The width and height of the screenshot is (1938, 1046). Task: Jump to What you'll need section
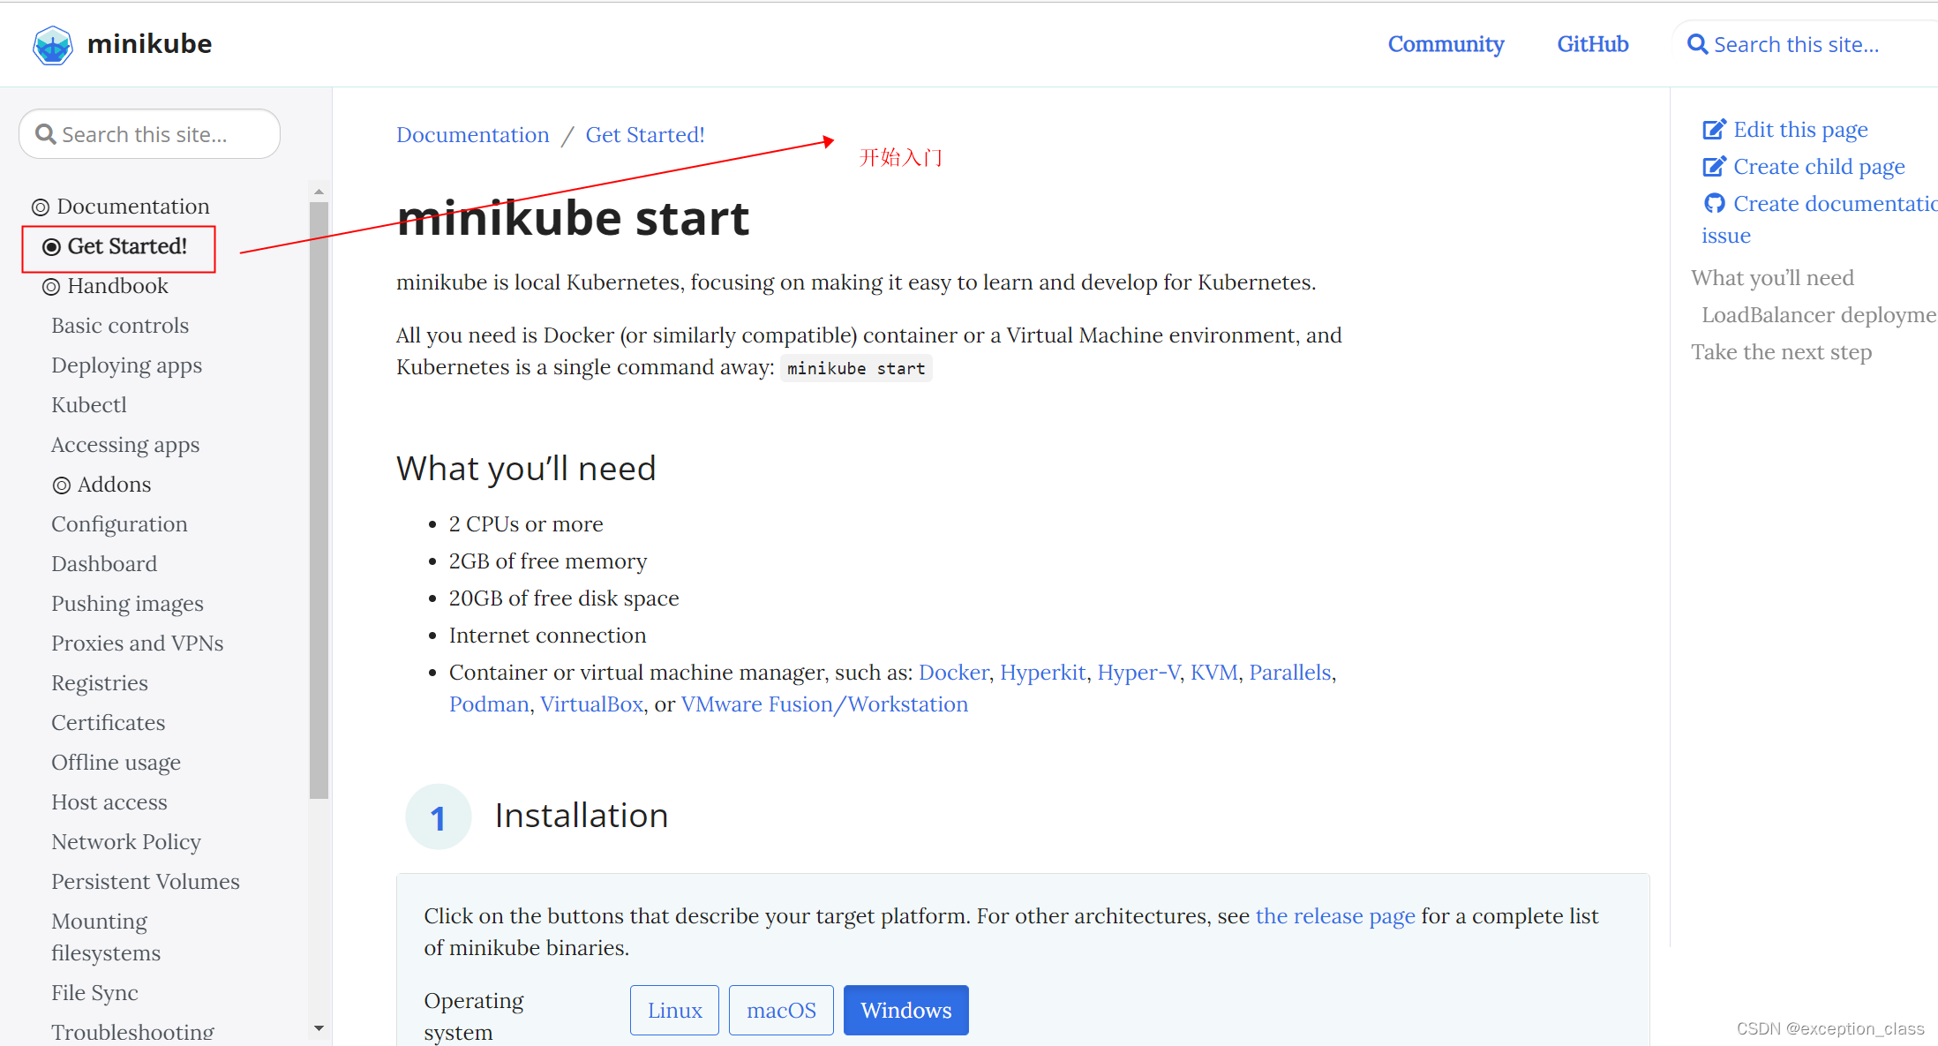pyautogui.click(x=1772, y=278)
